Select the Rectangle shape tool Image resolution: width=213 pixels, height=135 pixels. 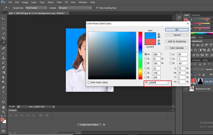click(3, 102)
